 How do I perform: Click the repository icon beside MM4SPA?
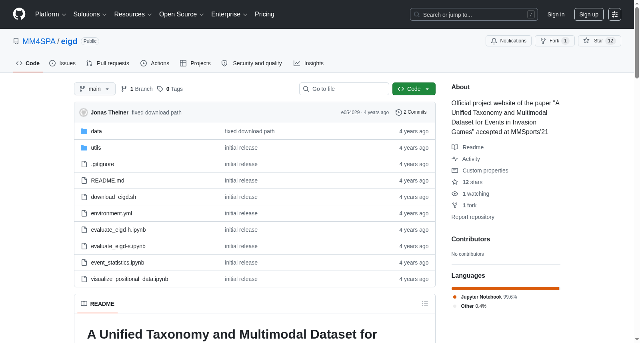(x=16, y=41)
